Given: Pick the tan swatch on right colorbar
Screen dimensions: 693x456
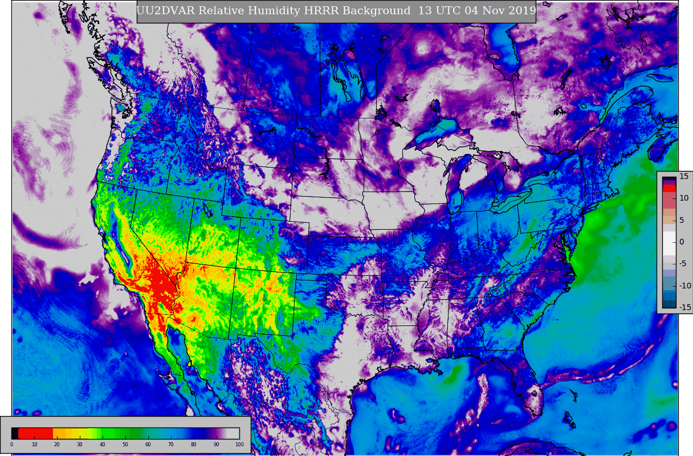Looking at the screenshot, I should point(669,220).
